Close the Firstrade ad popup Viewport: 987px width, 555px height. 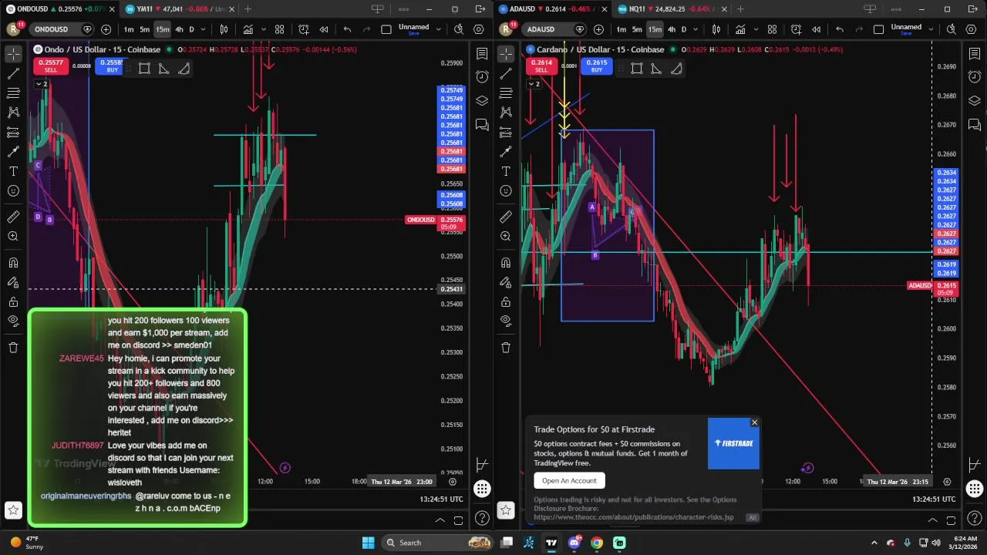click(x=754, y=422)
